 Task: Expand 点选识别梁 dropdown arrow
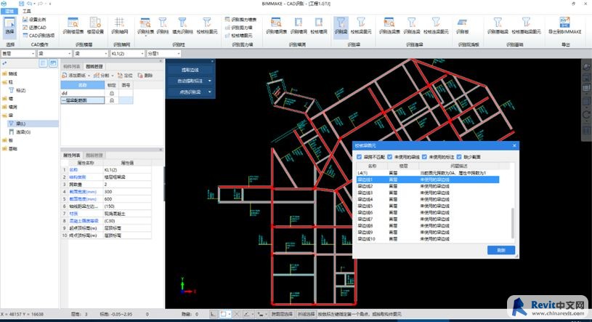tap(209, 92)
